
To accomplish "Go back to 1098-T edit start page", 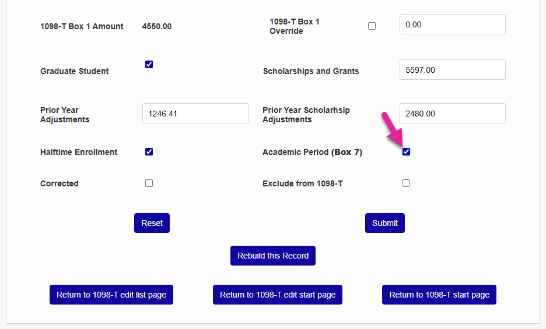I will [278, 295].
